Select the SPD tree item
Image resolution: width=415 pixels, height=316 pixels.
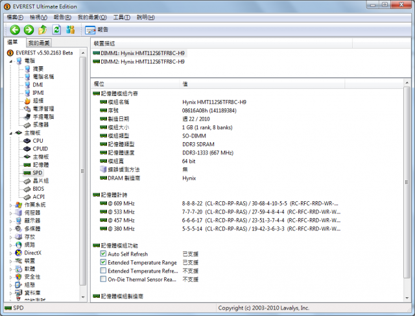33,173
